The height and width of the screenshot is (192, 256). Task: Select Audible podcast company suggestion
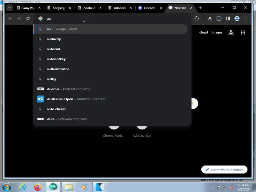tap(110, 89)
